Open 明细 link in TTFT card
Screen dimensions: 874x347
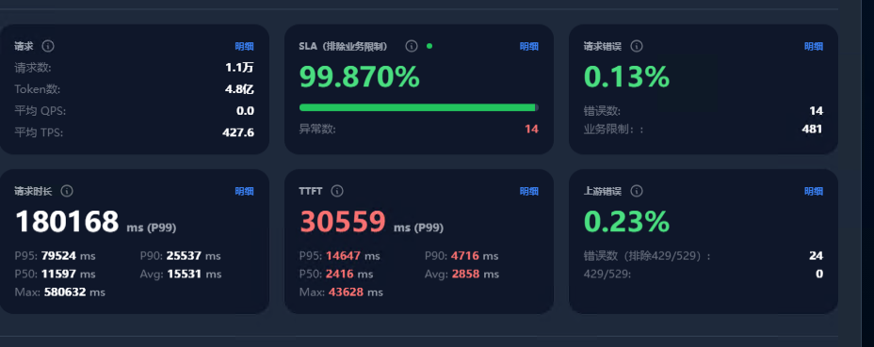(529, 192)
